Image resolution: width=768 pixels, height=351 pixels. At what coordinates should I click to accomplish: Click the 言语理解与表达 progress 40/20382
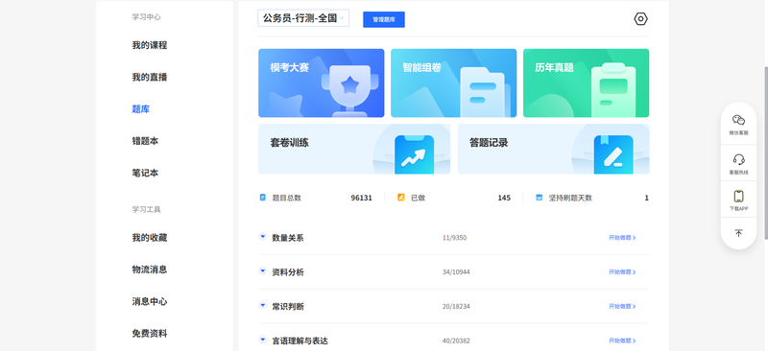pyautogui.click(x=456, y=340)
